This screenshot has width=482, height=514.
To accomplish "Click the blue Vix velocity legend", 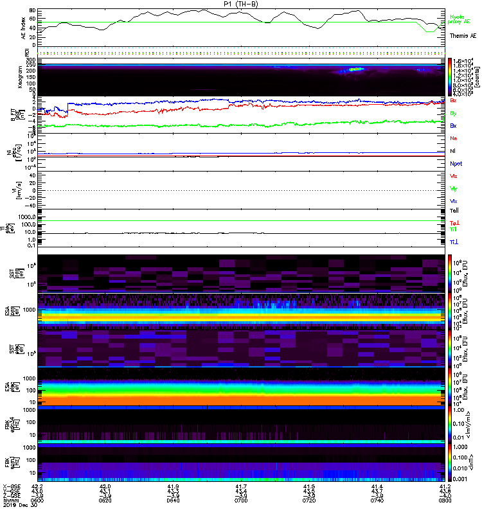I will click(x=454, y=201).
